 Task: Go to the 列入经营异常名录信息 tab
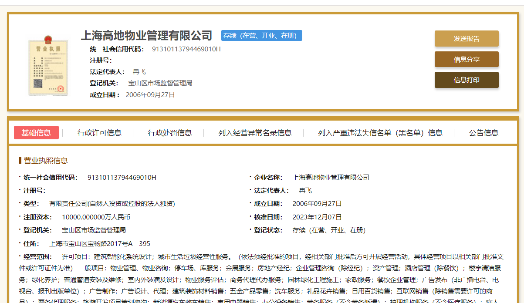255,133
